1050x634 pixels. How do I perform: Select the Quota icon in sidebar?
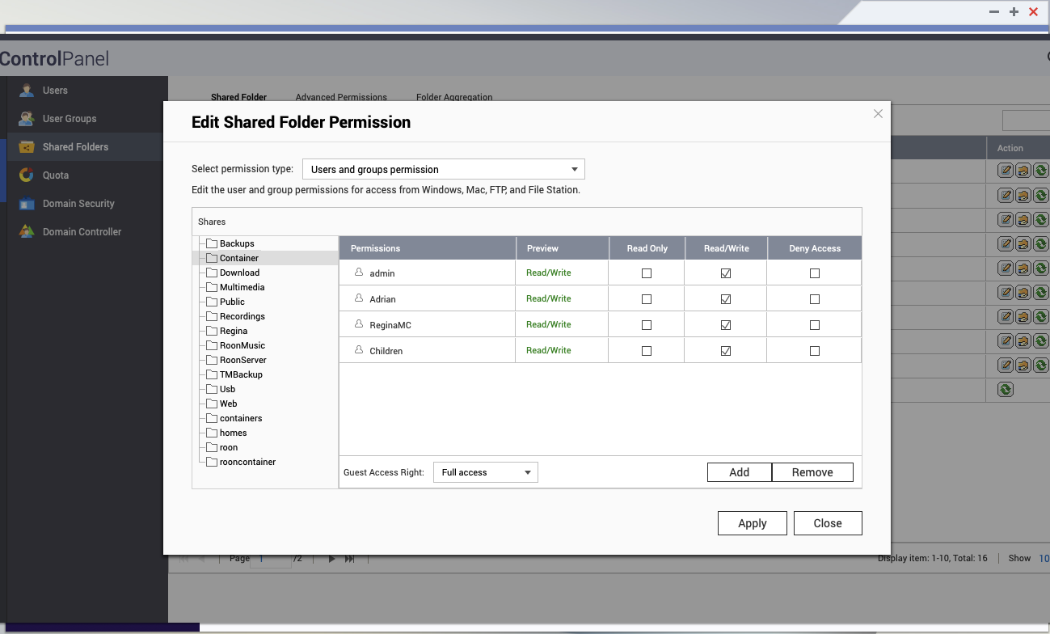tap(27, 175)
